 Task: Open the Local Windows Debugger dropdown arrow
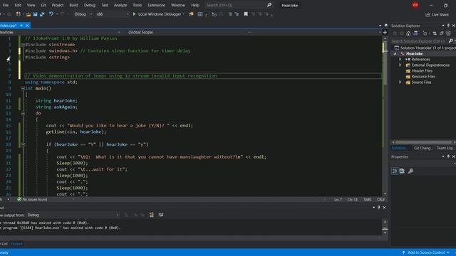(184, 14)
